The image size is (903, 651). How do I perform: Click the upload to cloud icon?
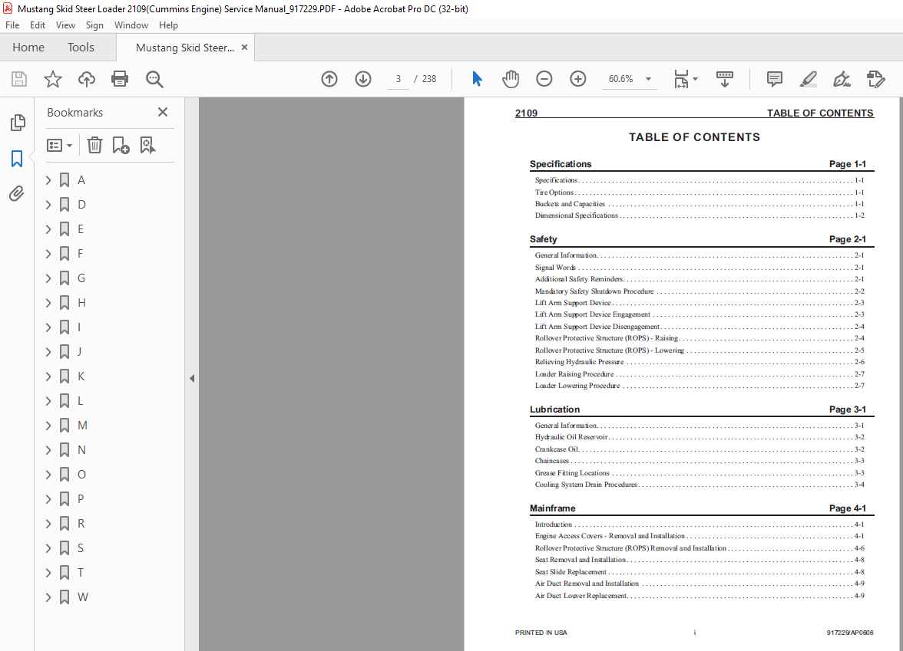coord(86,79)
